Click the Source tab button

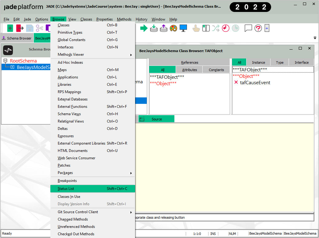point(157,119)
